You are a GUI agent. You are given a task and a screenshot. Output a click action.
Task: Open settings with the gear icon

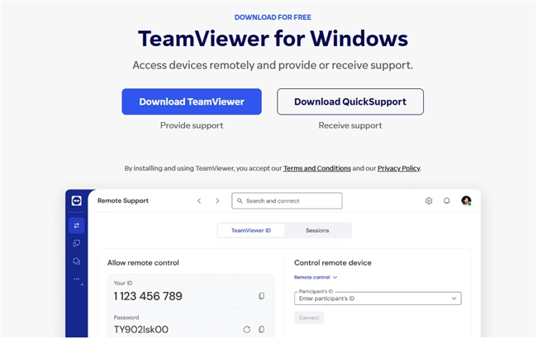(429, 200)
